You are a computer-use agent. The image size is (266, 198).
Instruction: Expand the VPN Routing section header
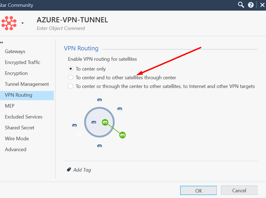pos(81,48)
